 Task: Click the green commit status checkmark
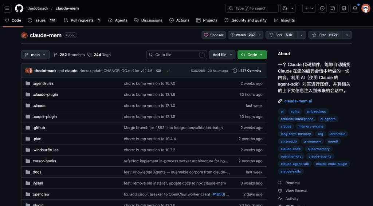[x=168, y=71]
